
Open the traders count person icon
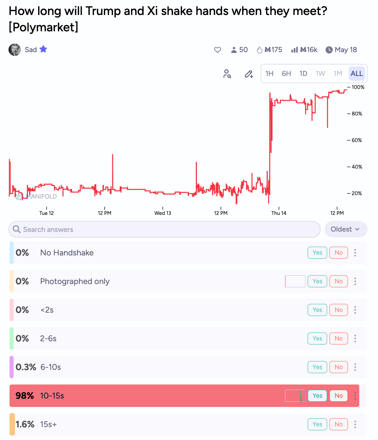click(234, 50)
